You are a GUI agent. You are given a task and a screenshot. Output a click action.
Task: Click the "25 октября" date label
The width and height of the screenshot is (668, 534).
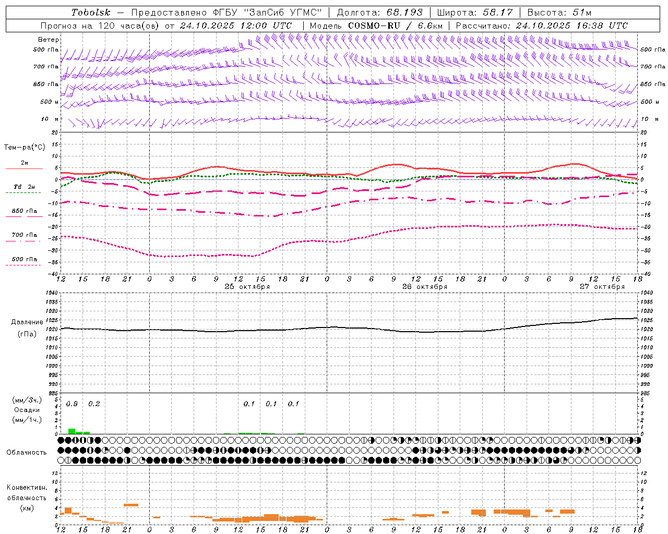[247, 287]
